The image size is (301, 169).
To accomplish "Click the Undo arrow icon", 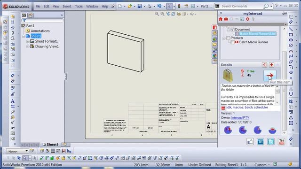I will (159, 6).
